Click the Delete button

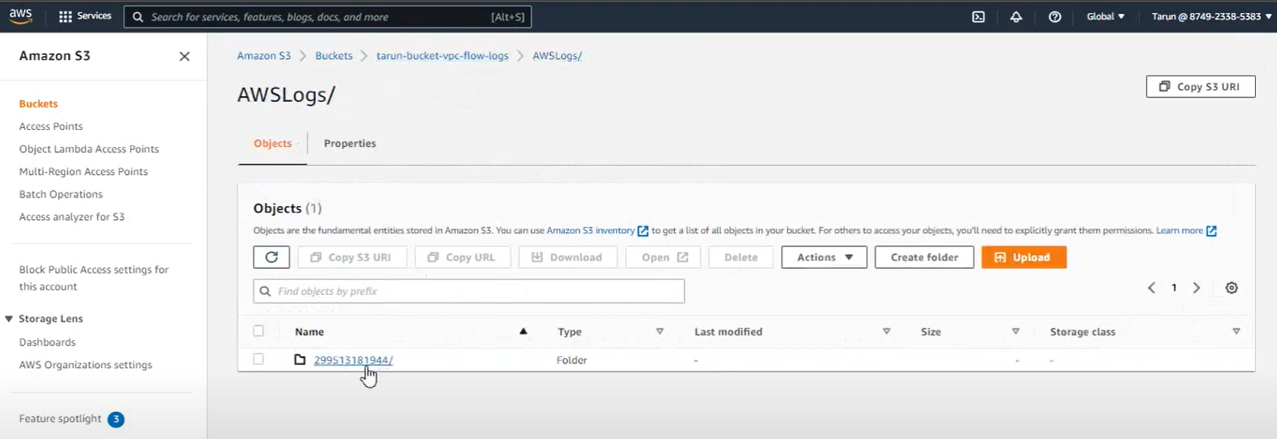(741, 257)
